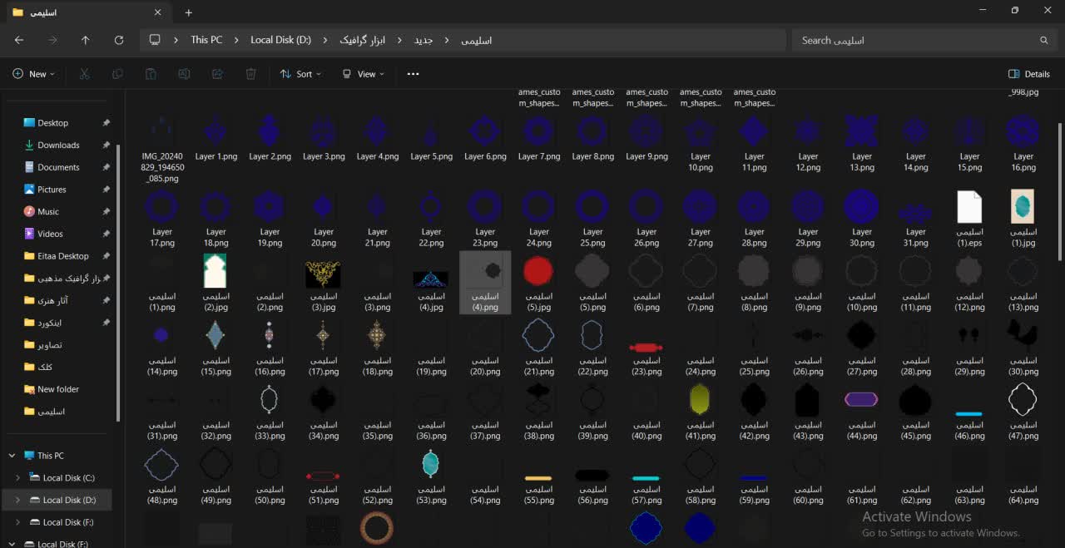Click the Cut scissors icon
The height and width of the screenshot is (548, 1065).
[x=84, y=74]
